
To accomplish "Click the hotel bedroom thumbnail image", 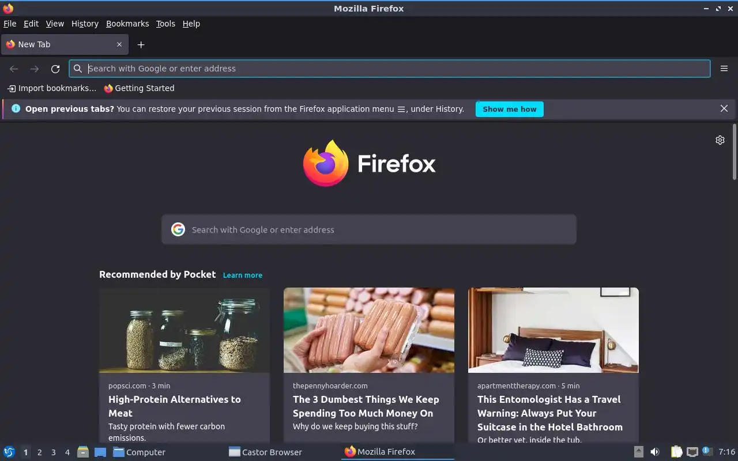I will click(553, 330).
